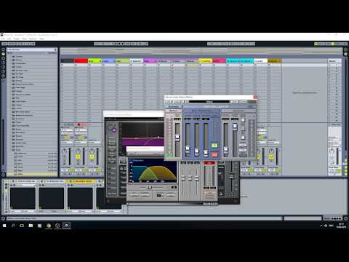
Task: Click the status bar at the bottom
Action: [x=145, y=218]
